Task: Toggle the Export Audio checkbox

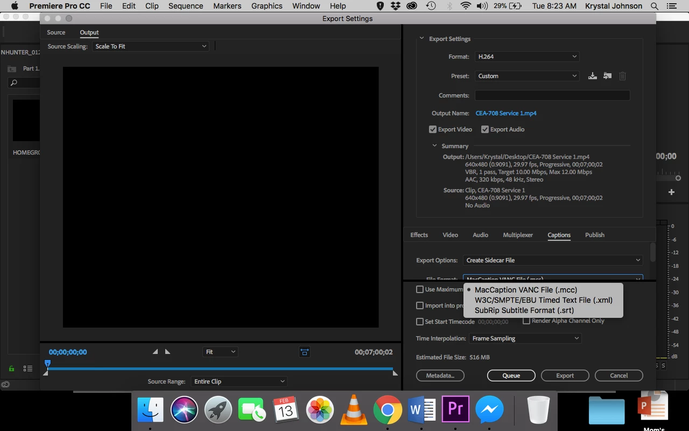Action: tap(484, 129)
